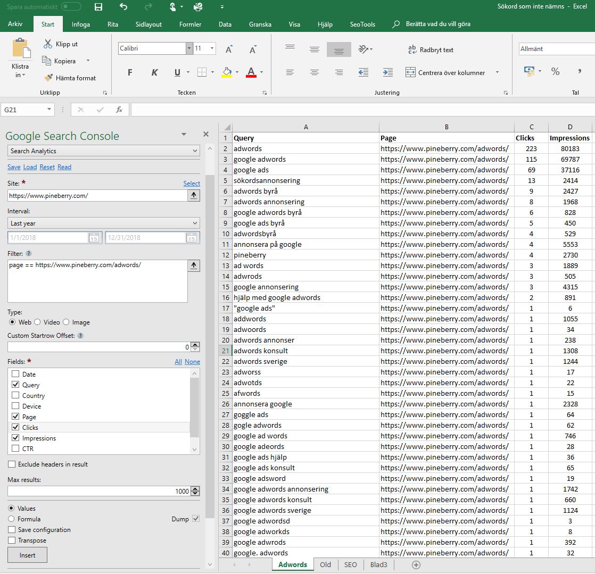Open the font size dropdown
Screen dimensions: 595x574
point(212,48)
